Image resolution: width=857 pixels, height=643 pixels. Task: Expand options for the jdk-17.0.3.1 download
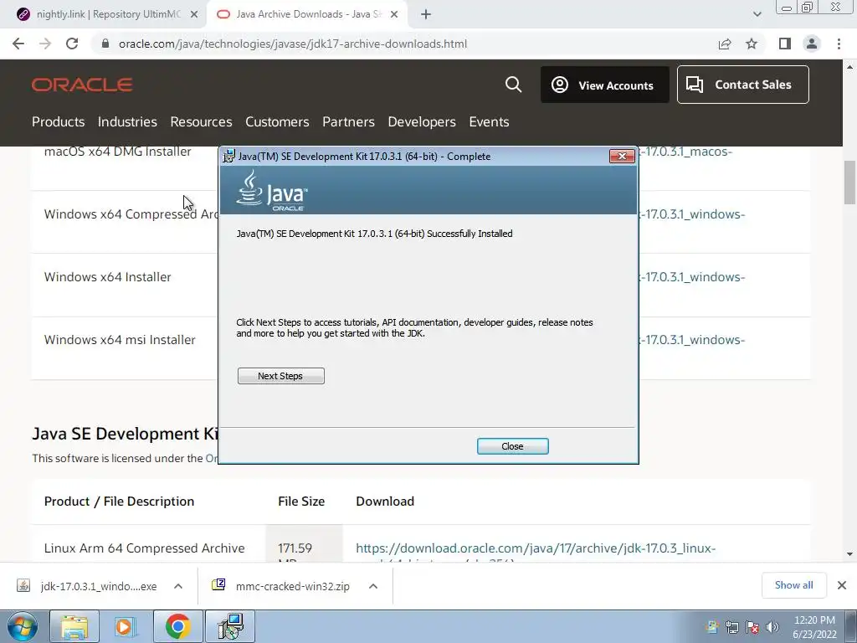point(178,586)
